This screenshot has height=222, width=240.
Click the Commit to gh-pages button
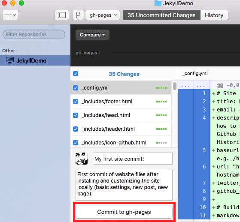124,212
